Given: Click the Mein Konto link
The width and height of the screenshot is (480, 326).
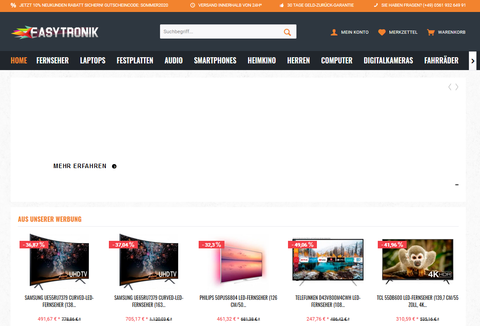Looking at the screenshot, I should [x=355, y=32].
